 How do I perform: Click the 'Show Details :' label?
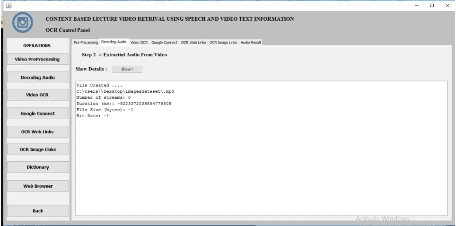point(91,69)
